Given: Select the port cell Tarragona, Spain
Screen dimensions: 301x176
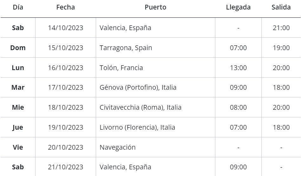Looking at the screenshot, I should [126, 48].
